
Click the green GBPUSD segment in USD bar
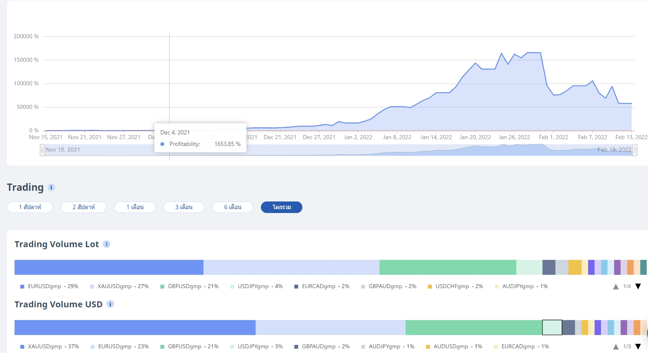(x=474, y=327)
